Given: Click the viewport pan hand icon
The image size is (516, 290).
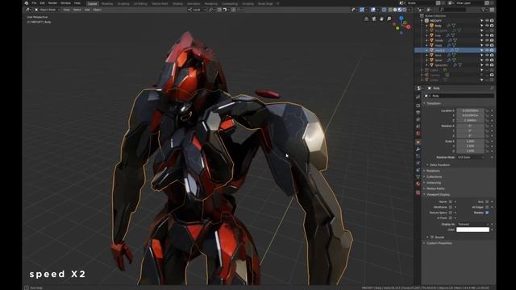Looking at the screenshot, I should tap(381, 19).
